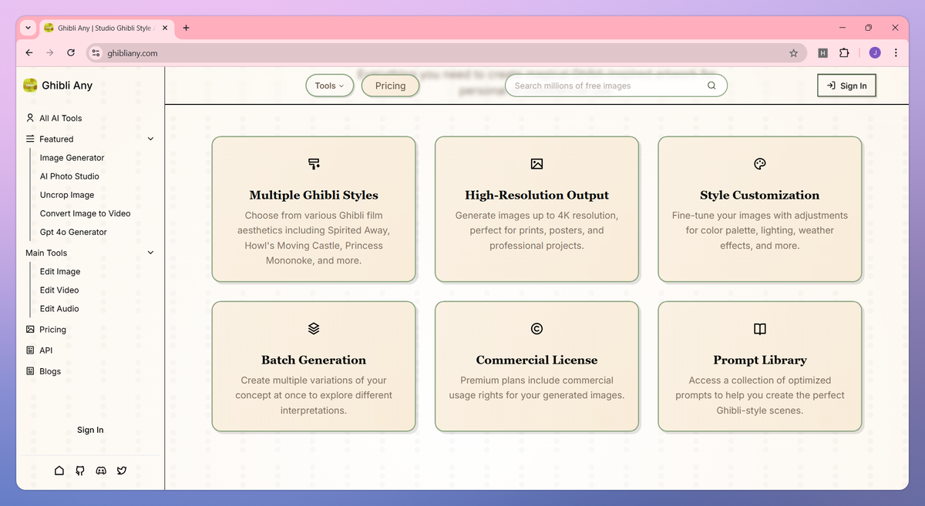The image size is (925, 506).
Task: Open Chrome three-dot menu
Action: [896, 53]
